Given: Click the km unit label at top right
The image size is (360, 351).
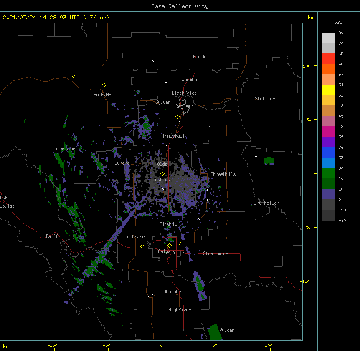Looking at the screenshot, I should 311,18.
